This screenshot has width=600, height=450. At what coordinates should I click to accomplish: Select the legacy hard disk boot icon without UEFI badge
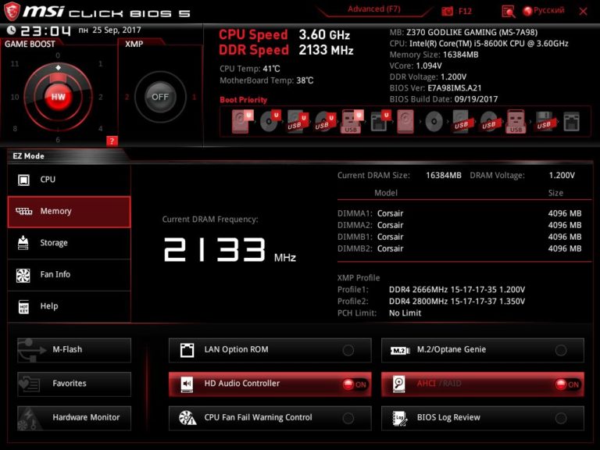[x=405, y=121]
